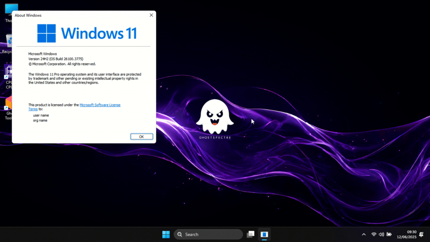
Task: Open Wi-Fi network settings in the tray
Action: 374,234
